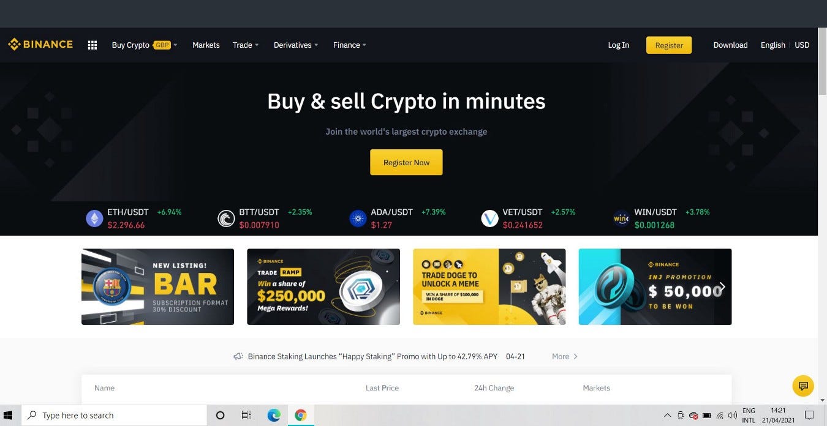
Task: Go to the Markets menu item
Action: click(206, 45)
